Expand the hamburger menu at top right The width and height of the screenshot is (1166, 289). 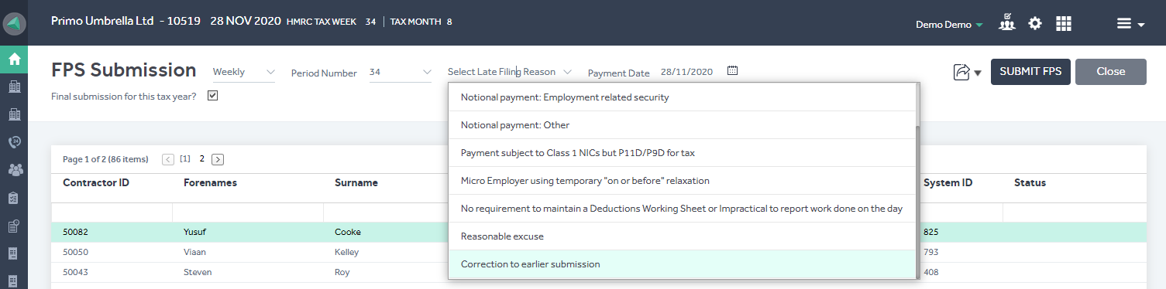(1130, 24)
